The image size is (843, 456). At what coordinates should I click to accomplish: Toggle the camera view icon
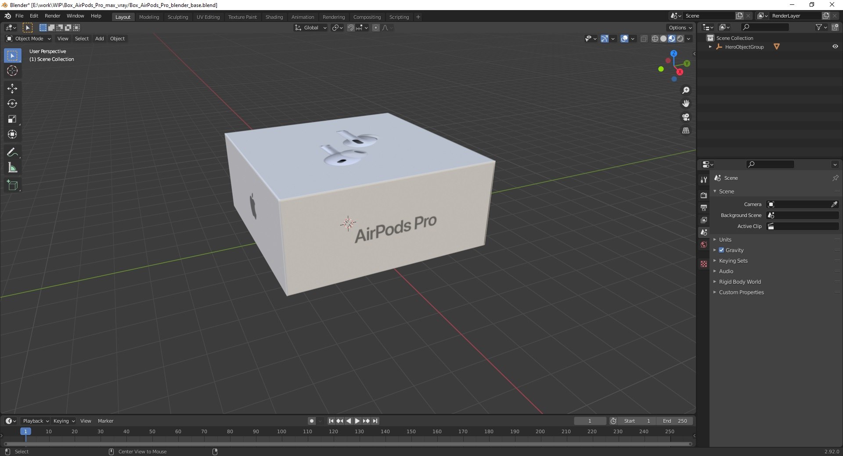coord(685,117)
